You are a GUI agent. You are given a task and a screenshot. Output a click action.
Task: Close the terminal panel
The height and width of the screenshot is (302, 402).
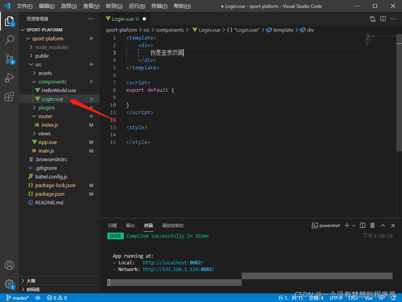point(393,225)
